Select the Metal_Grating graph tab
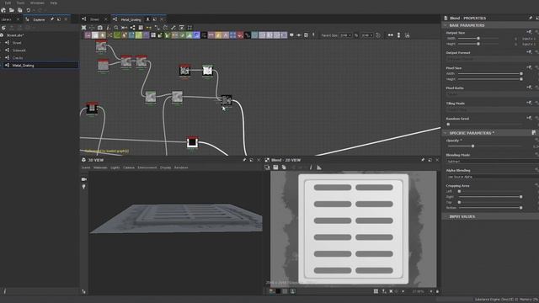This screenshot has width=539, height=303. click(x=131, y=19)
